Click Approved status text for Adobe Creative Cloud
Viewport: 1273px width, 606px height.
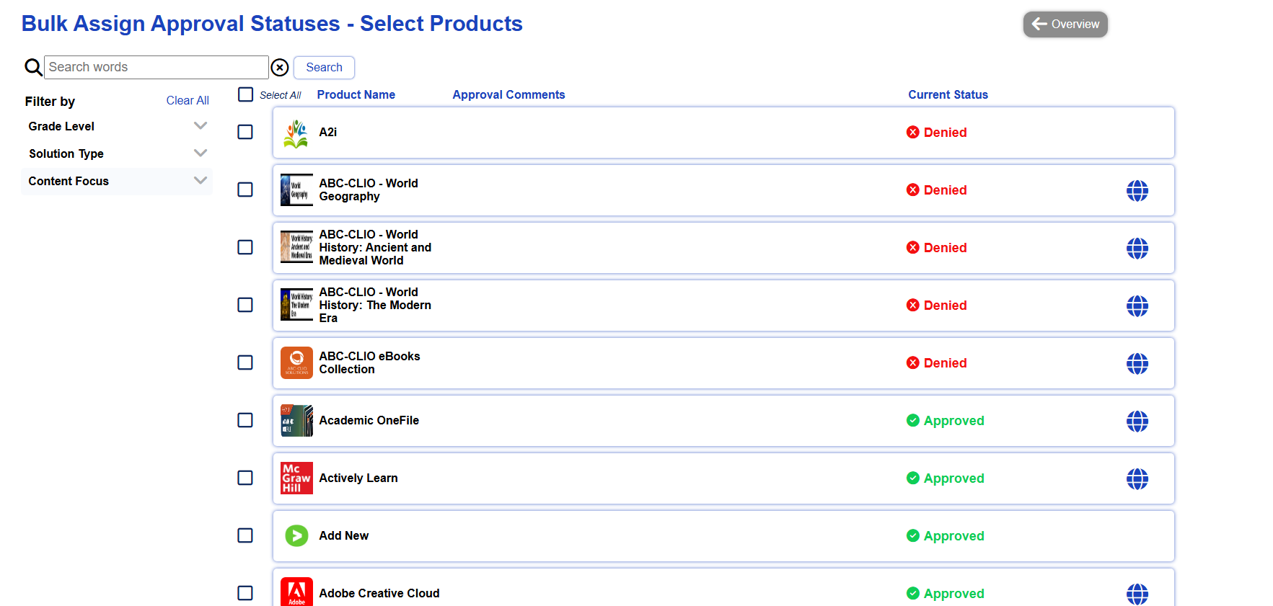click(x=953, y=594)
